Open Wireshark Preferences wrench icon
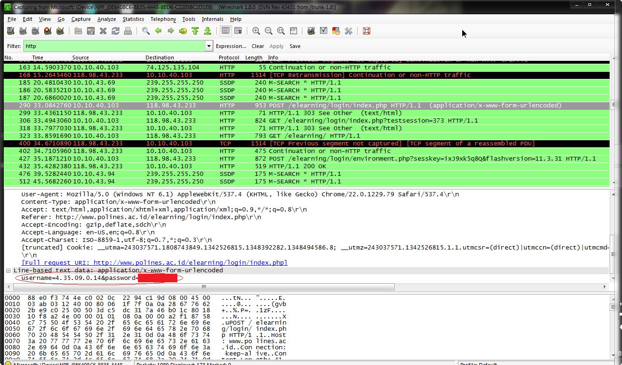This screenshot has width=622, height=365. pyautogui.click(x=349, y=30)
